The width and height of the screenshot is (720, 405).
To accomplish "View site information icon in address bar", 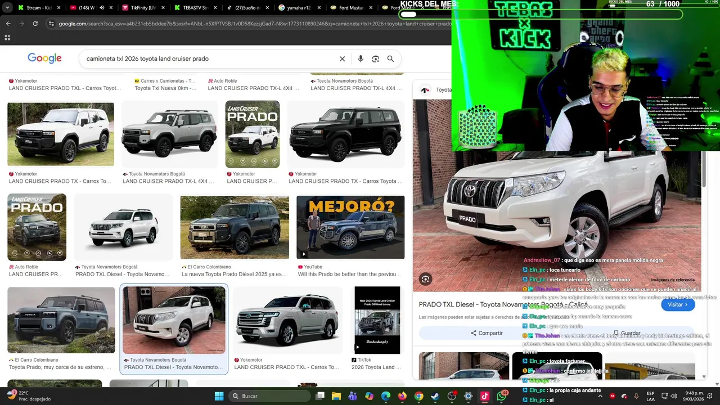I will tap(51, 24).
